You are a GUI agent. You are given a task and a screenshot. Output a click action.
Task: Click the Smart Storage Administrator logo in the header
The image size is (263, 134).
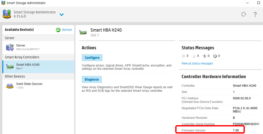pyautogui.click(x=7, y=14)
